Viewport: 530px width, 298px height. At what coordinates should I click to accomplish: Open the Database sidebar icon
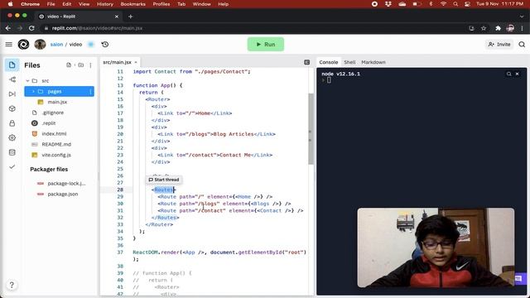tap(12, 152)
